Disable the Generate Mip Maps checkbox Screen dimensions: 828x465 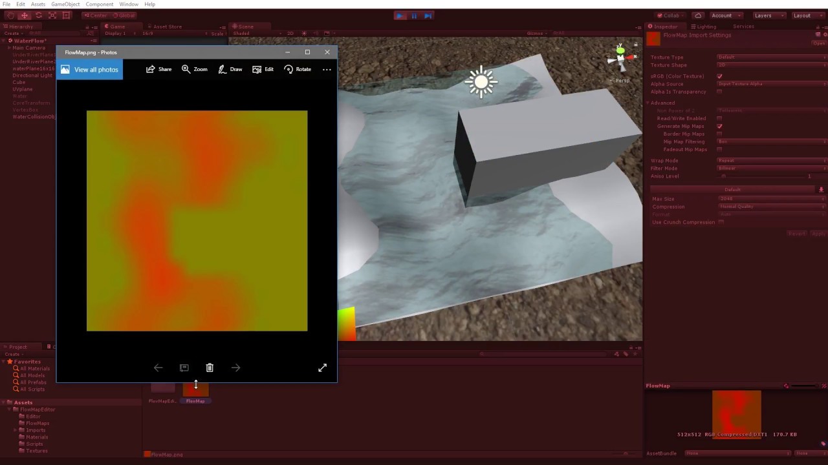click(x=719, y=126)
